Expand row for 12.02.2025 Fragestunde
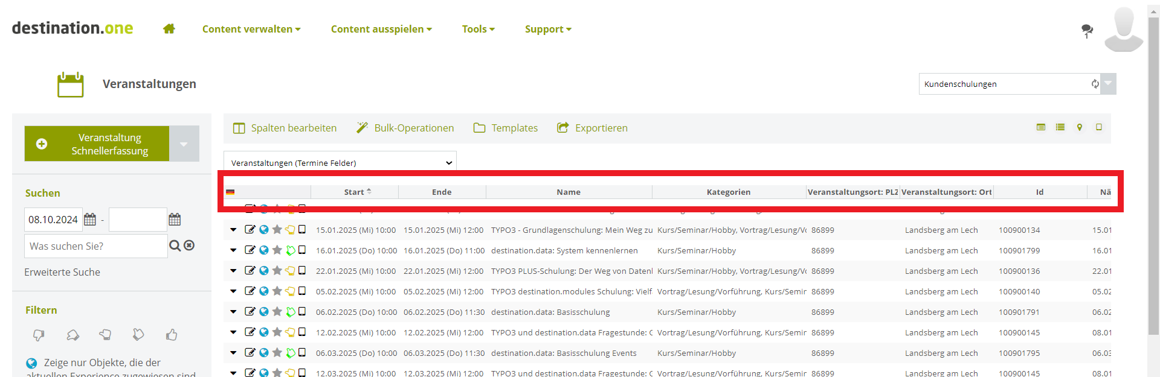 tap(233, 332)
